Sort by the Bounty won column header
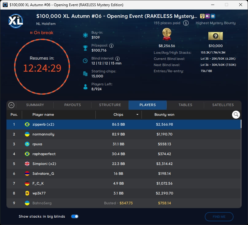Viewport: 248px width, 225px height. (164, 115)
